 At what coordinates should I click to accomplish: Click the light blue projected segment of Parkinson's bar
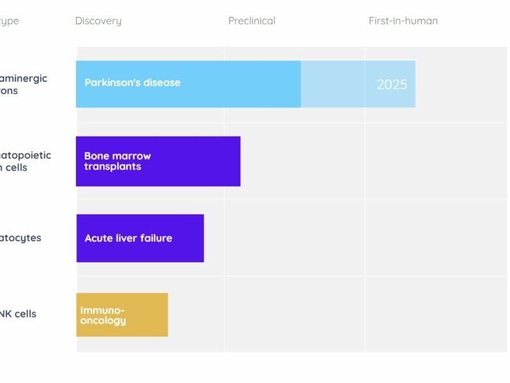(358, 84)
